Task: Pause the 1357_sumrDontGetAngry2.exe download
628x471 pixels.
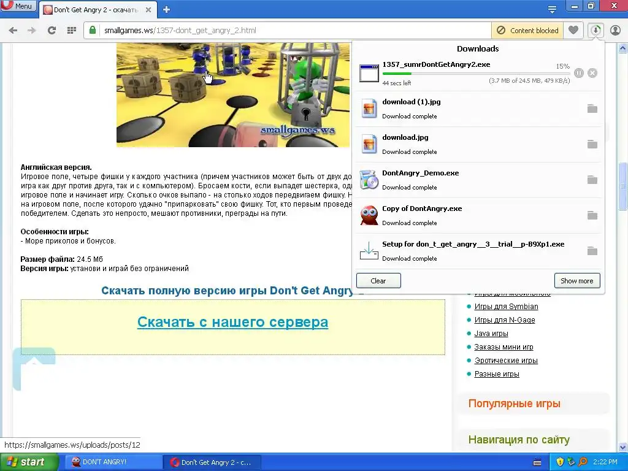Action: coord(579,73)
